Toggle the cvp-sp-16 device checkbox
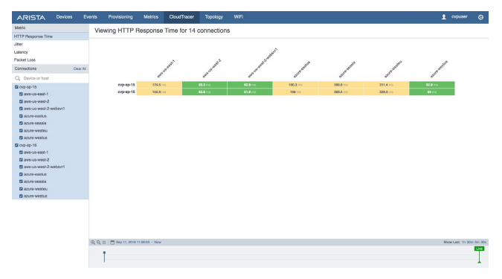The width and height of the screenshot is (502, 279). coord(16,145)
